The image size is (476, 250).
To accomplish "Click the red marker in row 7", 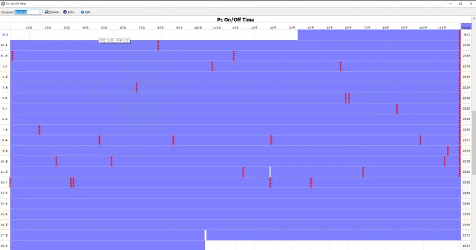I will (39, 130).
